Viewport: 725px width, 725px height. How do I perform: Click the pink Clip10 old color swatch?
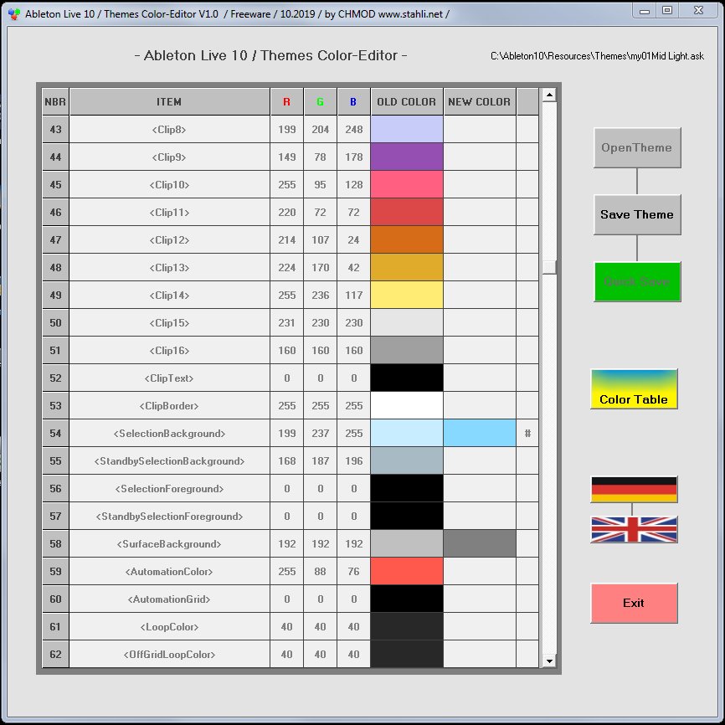tap(406, 184)
